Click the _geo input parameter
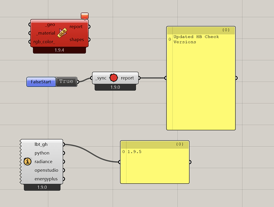Viewport: 274px width, 207px height. pyautogui.click(x=50, y=25)
